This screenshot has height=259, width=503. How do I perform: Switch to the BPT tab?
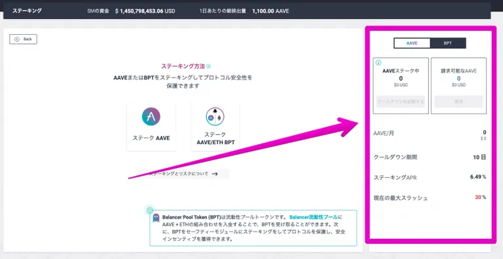(x=448, y=43)
